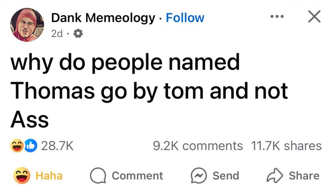This screenshot has width=333, height=195.
Task: Follow the Dank Memeology page
Action: [x=185, y=18]
